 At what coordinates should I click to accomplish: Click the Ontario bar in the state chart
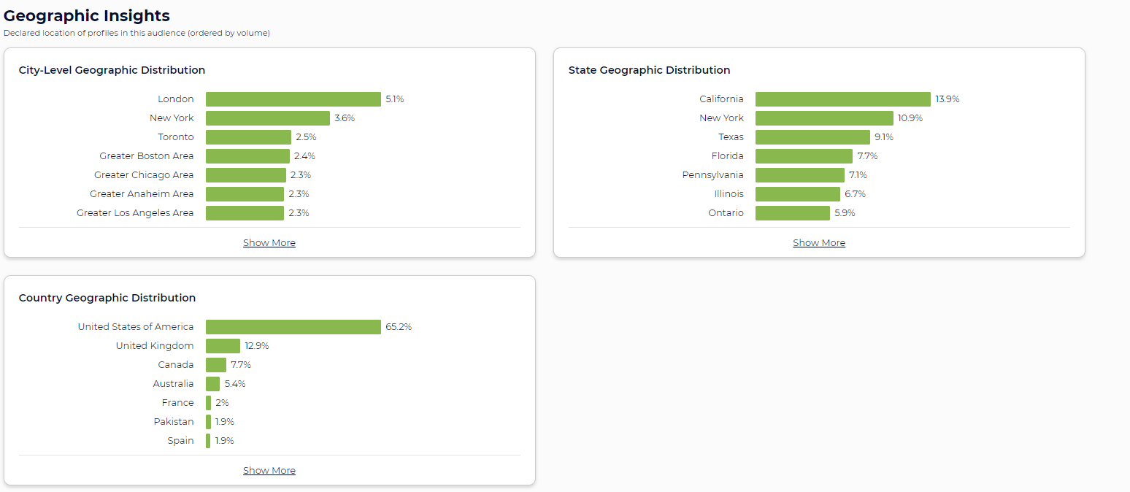tap(793, 212)
